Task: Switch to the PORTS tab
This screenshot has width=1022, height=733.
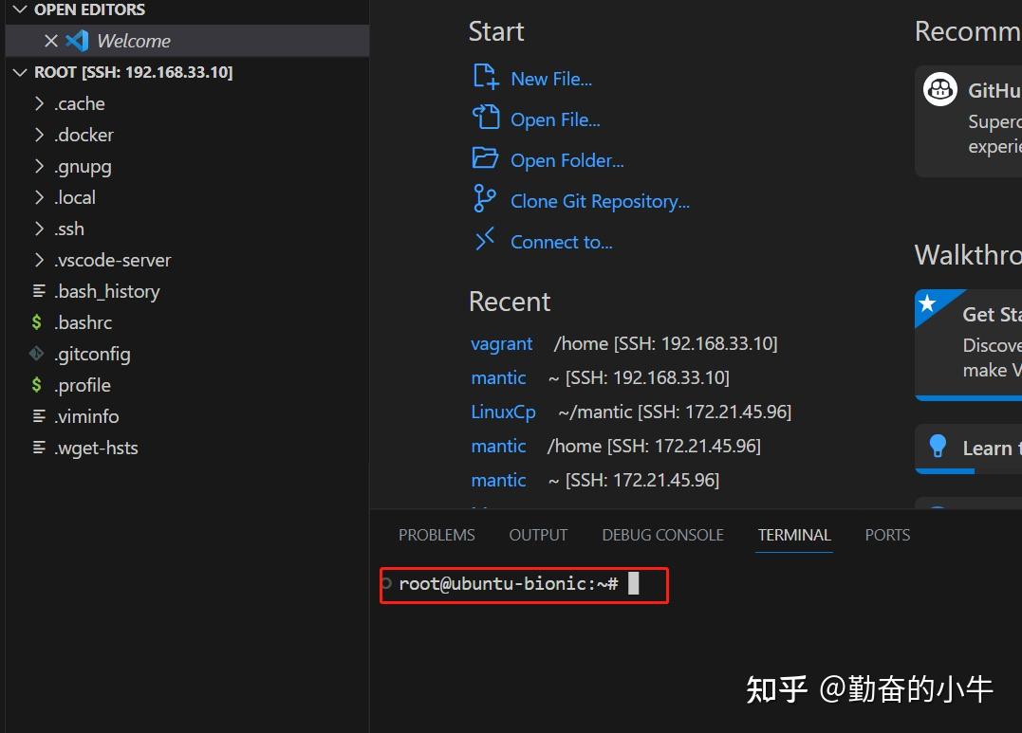Action: [x=887, y=535]
